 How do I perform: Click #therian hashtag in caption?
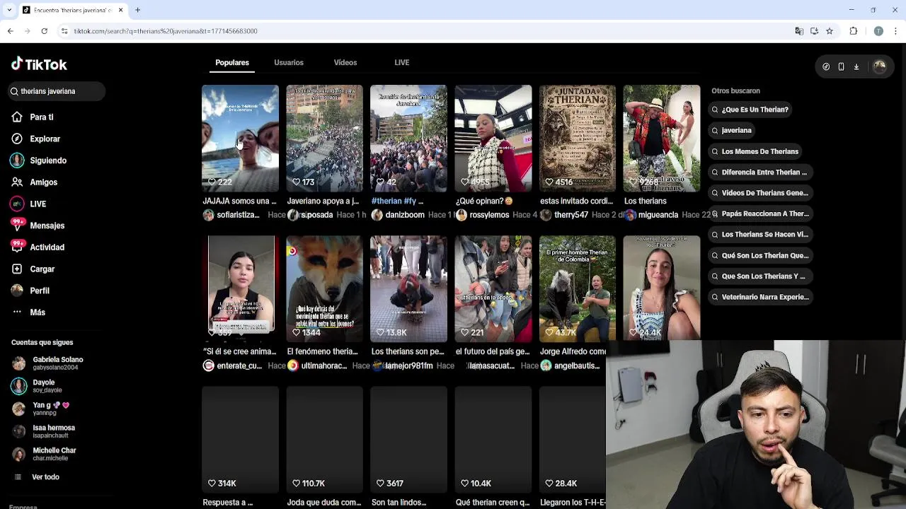(x=387, y=201)
